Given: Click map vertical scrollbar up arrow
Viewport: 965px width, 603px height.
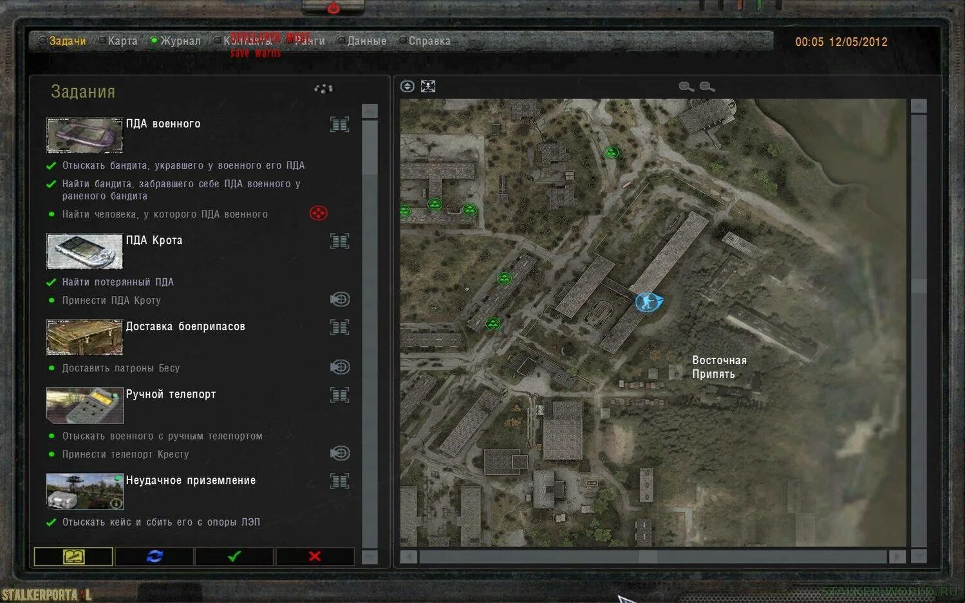Looking at the screenshot, I should click(919, 106).
